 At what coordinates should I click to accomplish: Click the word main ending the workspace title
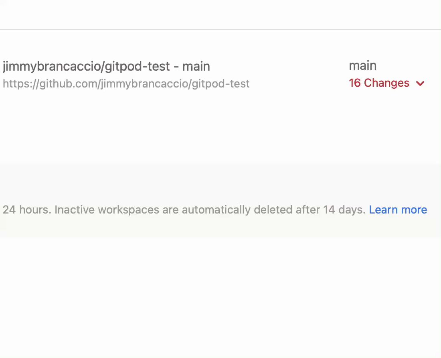[196, 67]
